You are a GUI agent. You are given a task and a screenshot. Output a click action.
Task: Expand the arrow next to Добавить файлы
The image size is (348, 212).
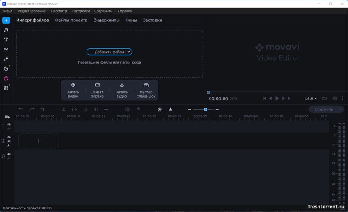point(129,52)
